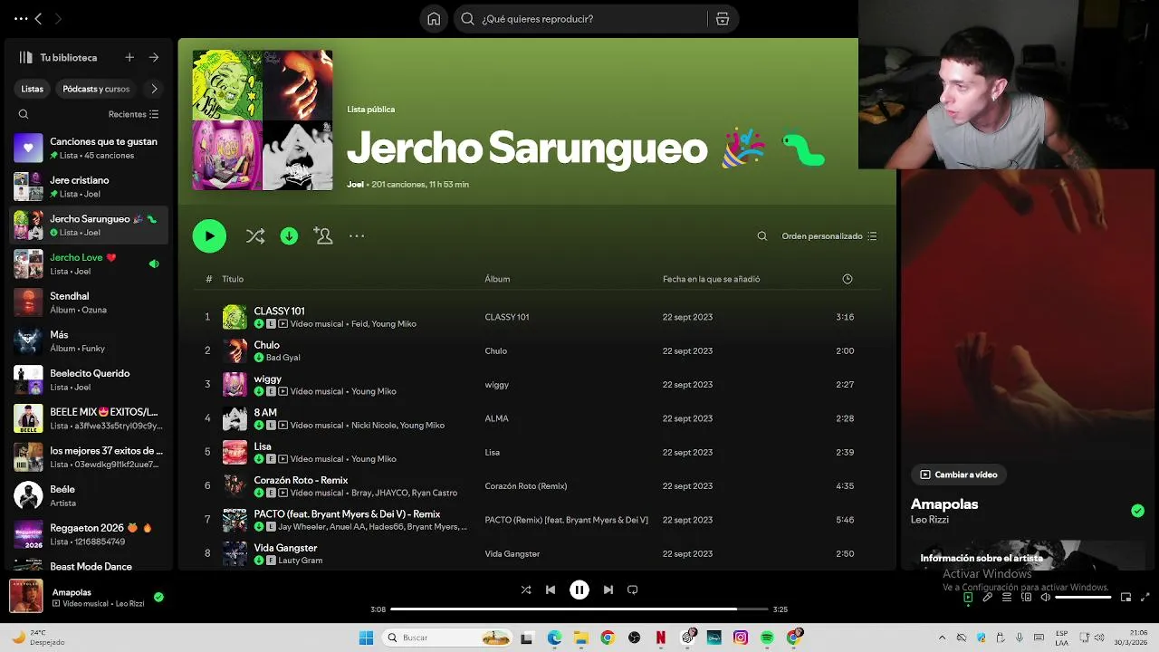This screenshot has width=1159, height=652.
Task: Click the wiggy track cover thumbnail
Action: pyautogui.click(x=235, y=384)
